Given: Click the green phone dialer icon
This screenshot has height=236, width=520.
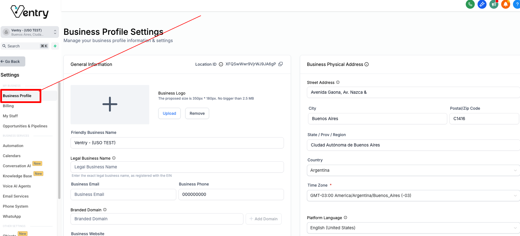Looking at the screenshot, I should point(470,4).
